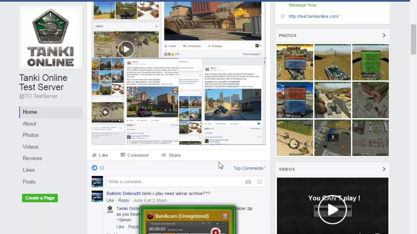Open the Top Comments sorting dropdown
Image resolution: width=417 pixels, height=234 pixels.
pyautogui.click(x=249, y=168)
